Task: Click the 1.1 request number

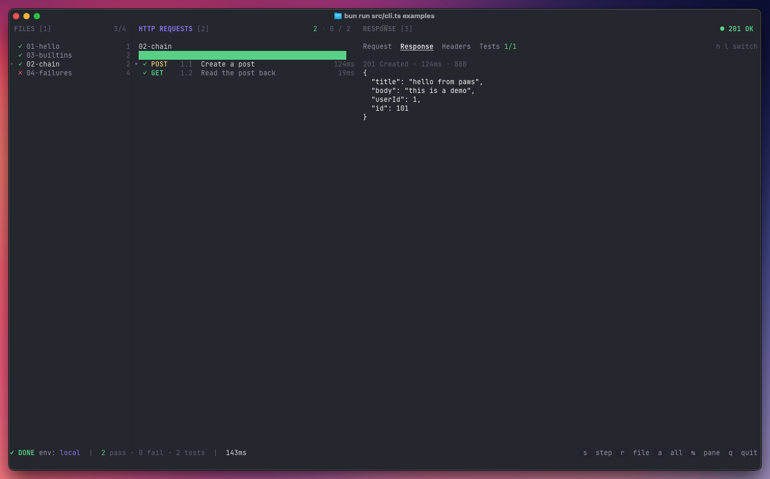Action: [186, 64]
